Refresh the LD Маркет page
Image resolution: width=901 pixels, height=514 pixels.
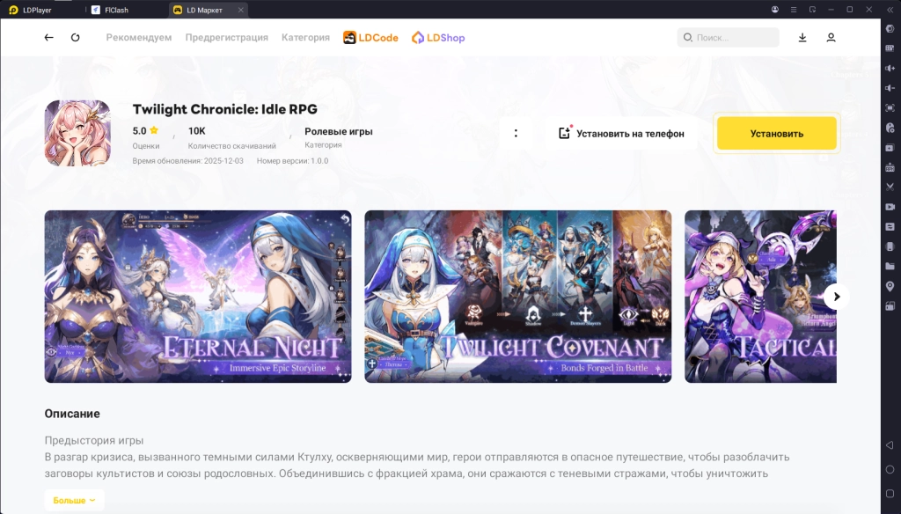[x=75, y=37]
